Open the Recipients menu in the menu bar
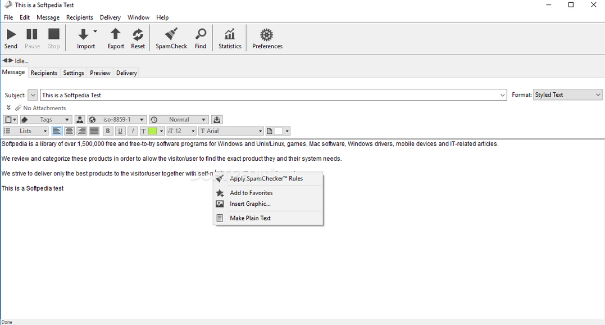The height and width of the screenshot is (325, 605). pos(79,17)
